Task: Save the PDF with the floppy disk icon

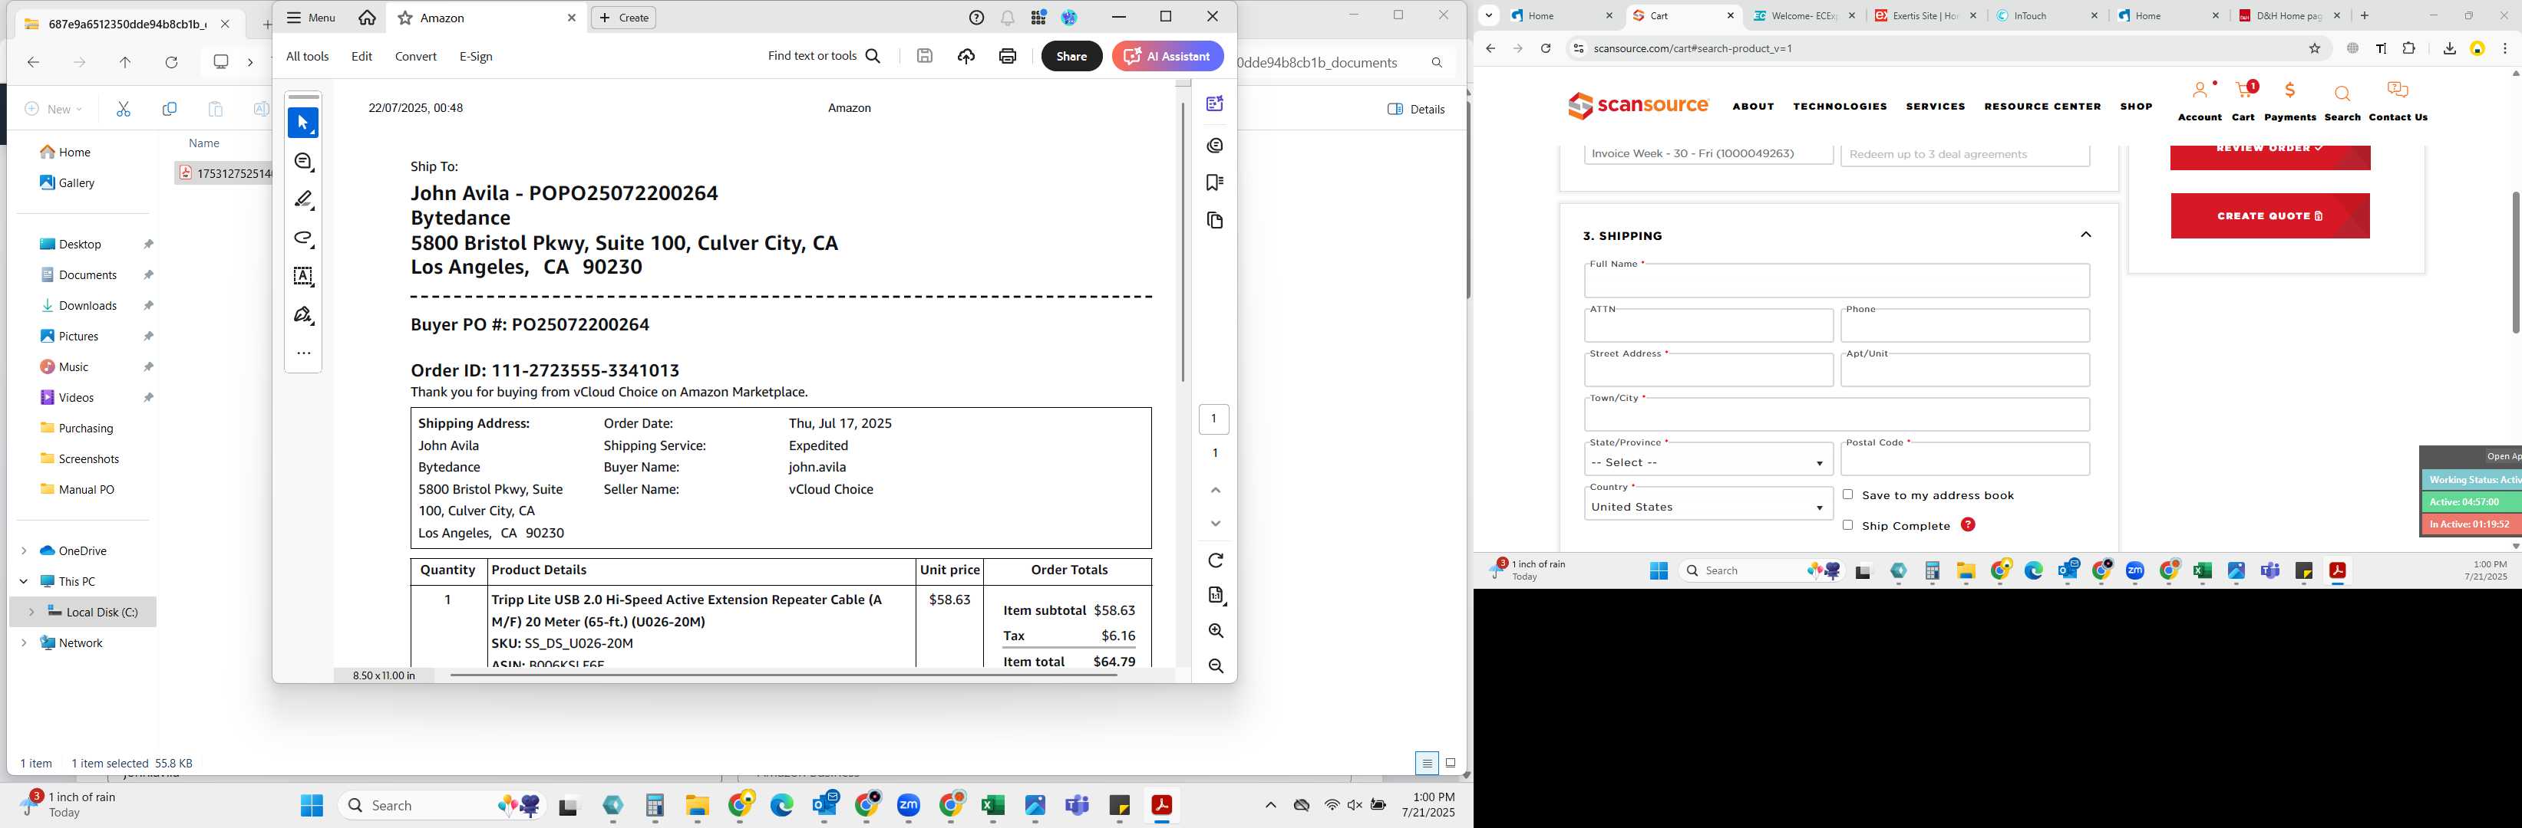Action: click(924, 56)
